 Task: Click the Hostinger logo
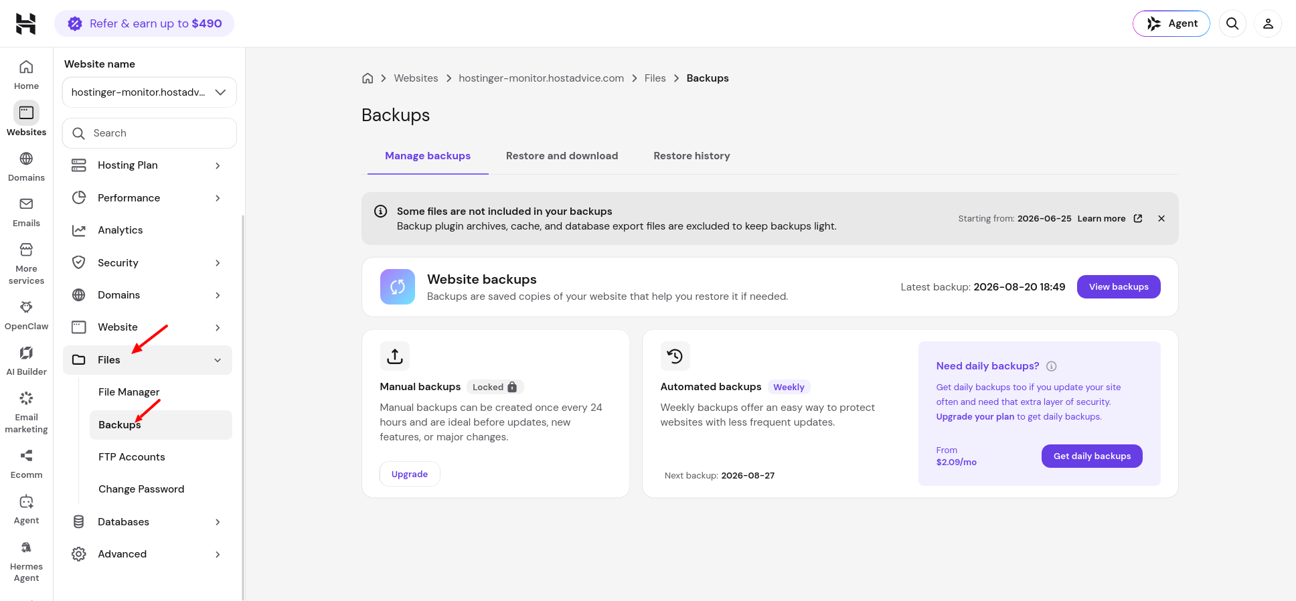pyautogui.click(x=26, y=23)
